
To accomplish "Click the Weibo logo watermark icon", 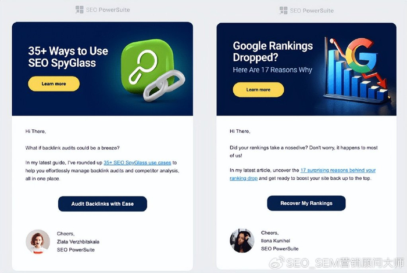I will [x=277, y=263].
